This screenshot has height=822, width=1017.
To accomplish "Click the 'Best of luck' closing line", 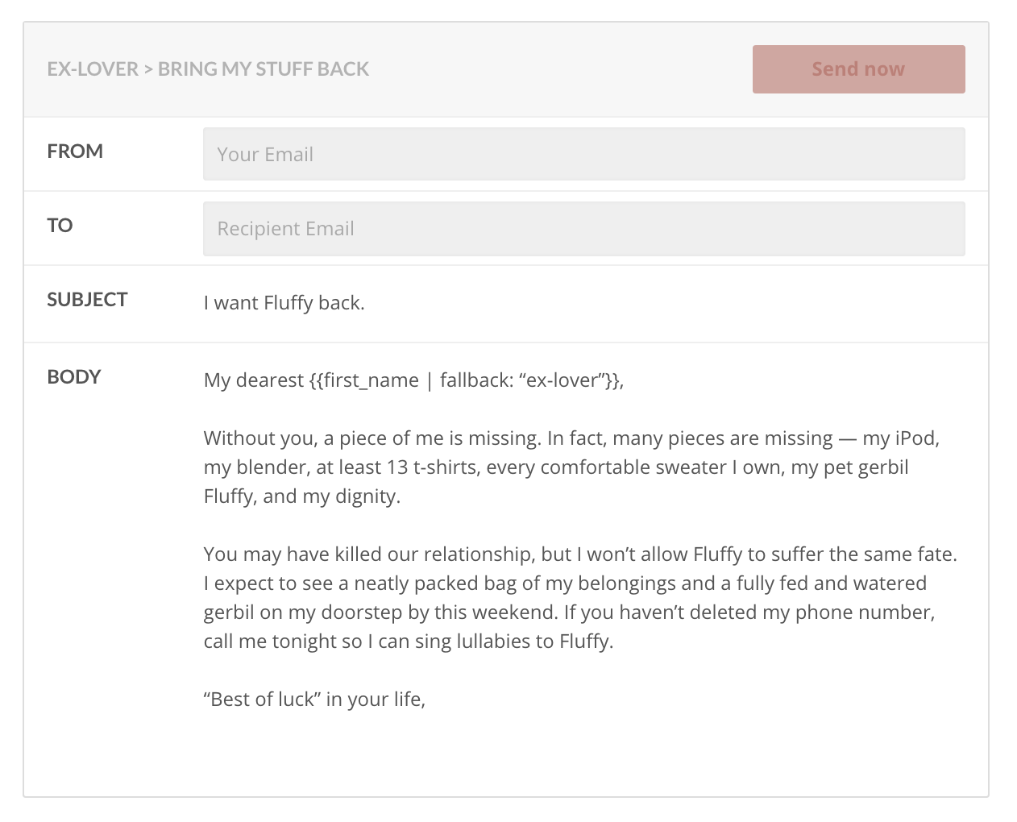I will (x=314, y=700).
